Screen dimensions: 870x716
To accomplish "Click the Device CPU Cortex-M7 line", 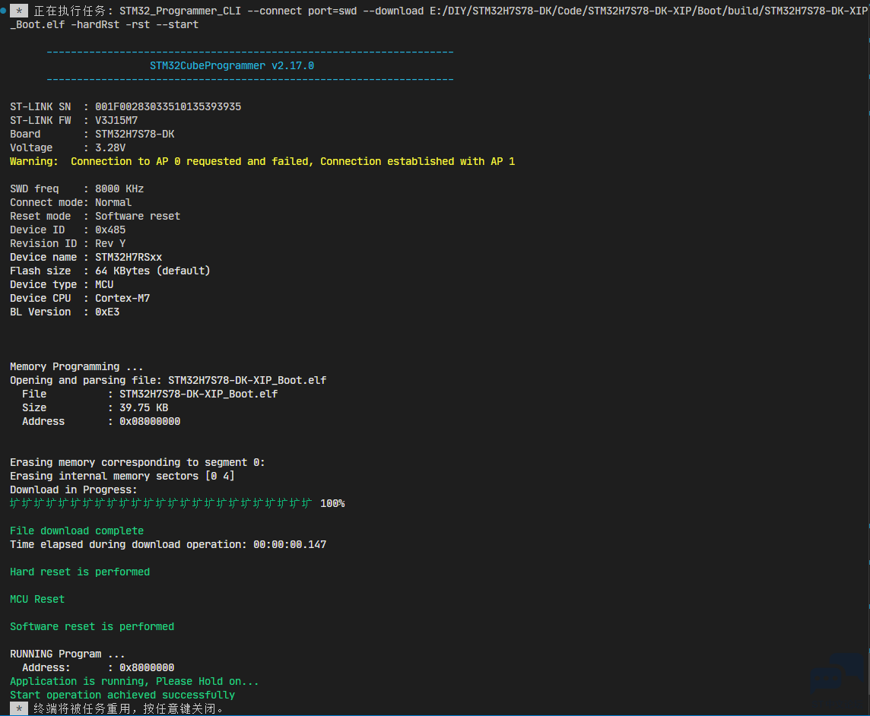I will click(80, 299).
